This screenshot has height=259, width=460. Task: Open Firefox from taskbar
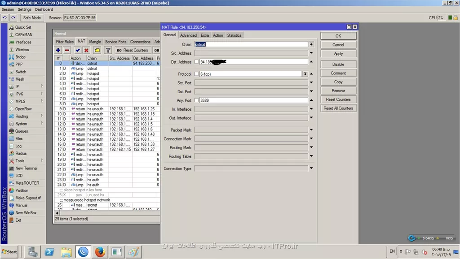pyautogui.click(x=100, y=252)
